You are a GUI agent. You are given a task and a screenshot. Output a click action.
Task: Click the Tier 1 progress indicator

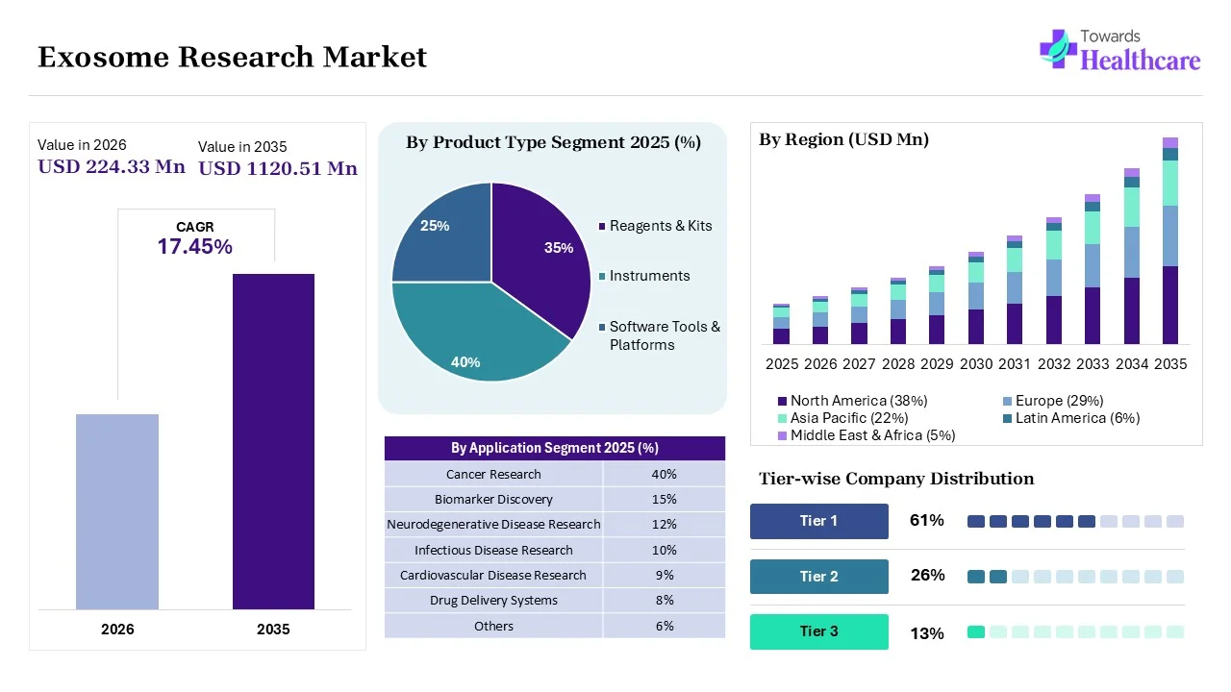pyautogui.click(x=1075, y=521)
